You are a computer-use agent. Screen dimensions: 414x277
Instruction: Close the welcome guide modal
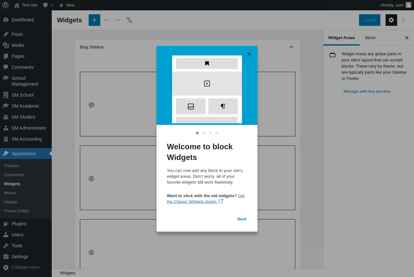click(x=249, y=54)
